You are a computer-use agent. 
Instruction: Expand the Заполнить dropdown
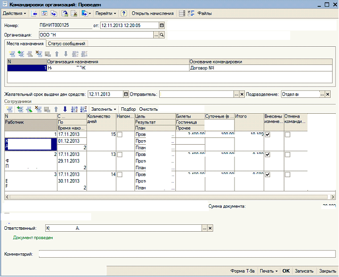tap(103, 109)
